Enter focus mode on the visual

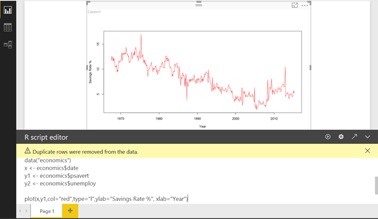(294, 5)
